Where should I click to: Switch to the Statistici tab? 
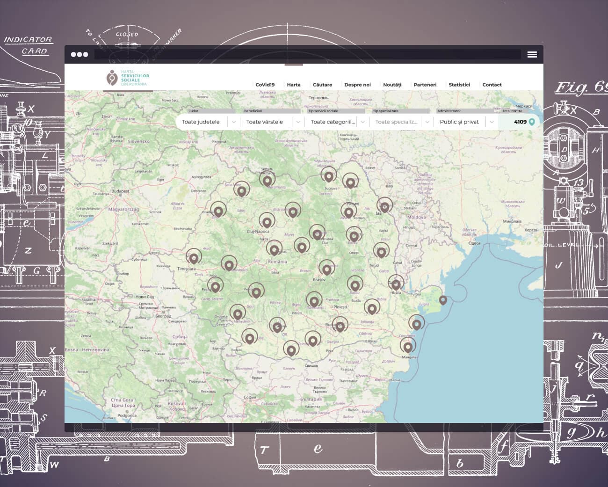[459, 85]
